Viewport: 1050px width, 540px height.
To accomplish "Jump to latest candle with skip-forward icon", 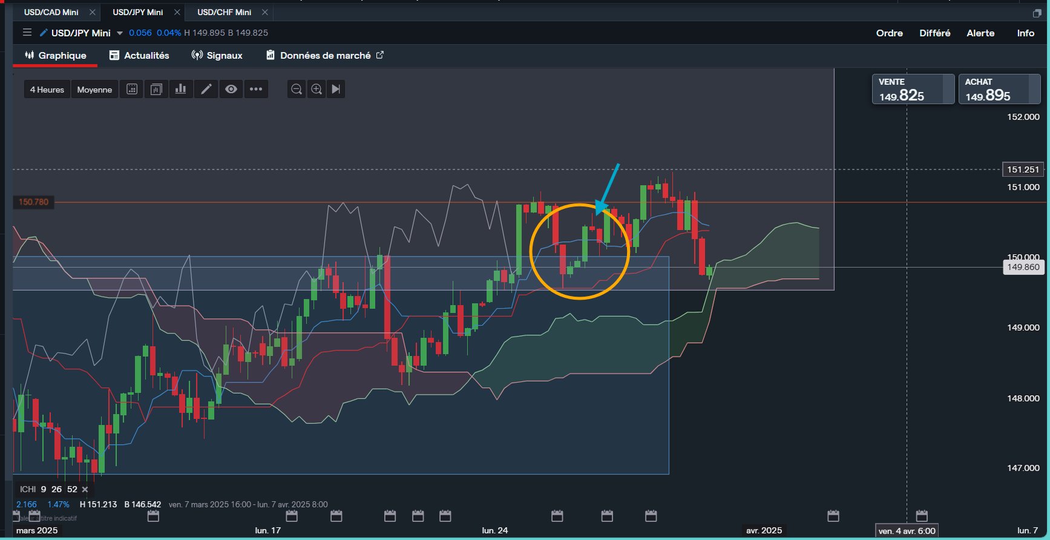I will click(x=336, y=90).
